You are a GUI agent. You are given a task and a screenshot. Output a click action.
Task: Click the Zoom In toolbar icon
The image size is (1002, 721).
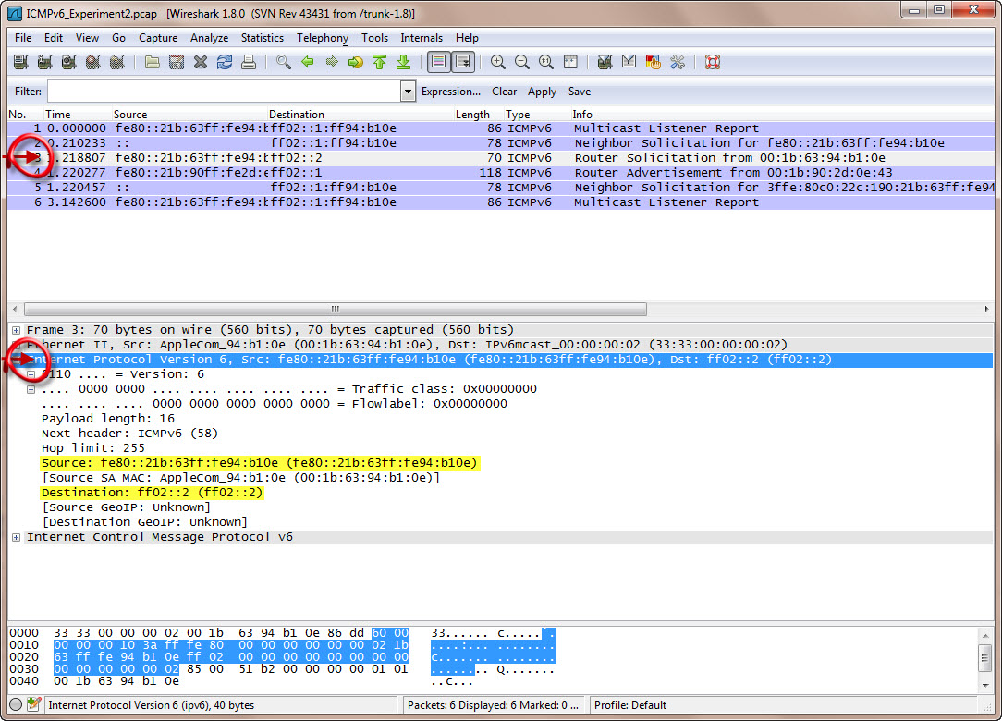coord(498,62)
